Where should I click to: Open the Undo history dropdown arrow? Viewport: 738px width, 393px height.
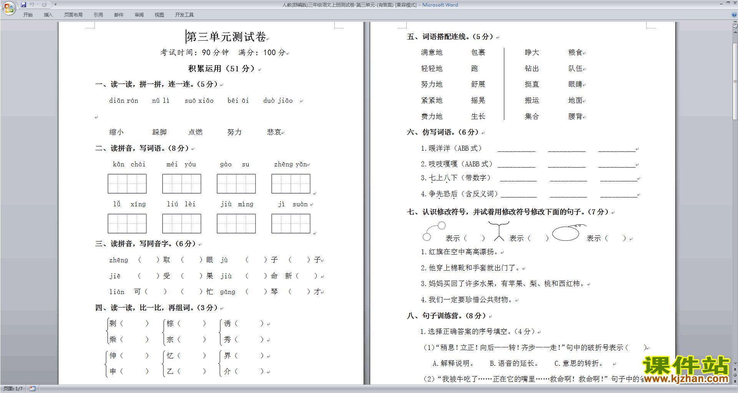pos(37,5)
